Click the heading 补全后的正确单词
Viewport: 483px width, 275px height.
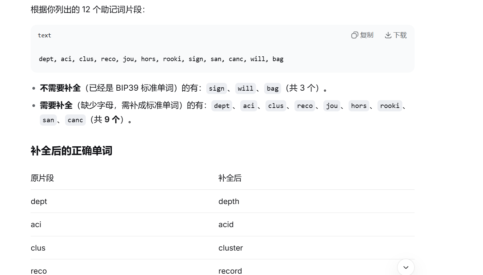[x=71, y=151]
